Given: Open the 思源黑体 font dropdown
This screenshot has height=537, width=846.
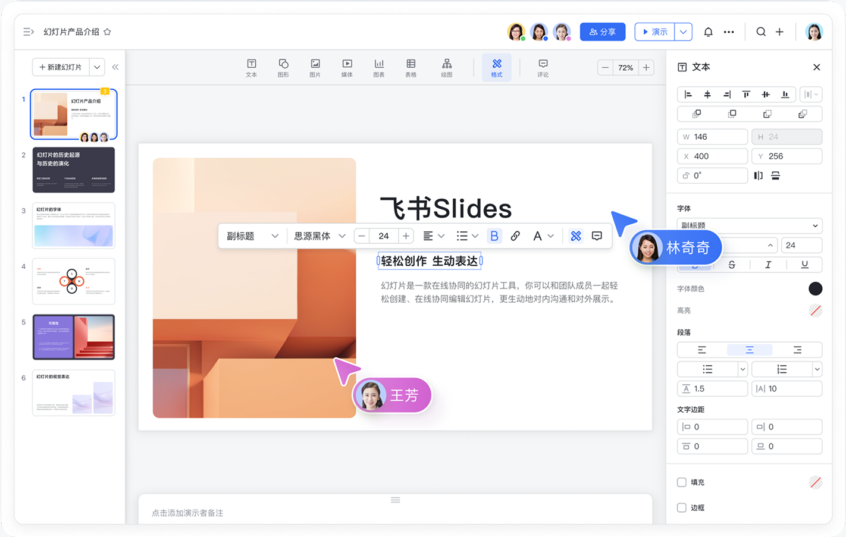Looking at the screenshot, I should [319, 236].
